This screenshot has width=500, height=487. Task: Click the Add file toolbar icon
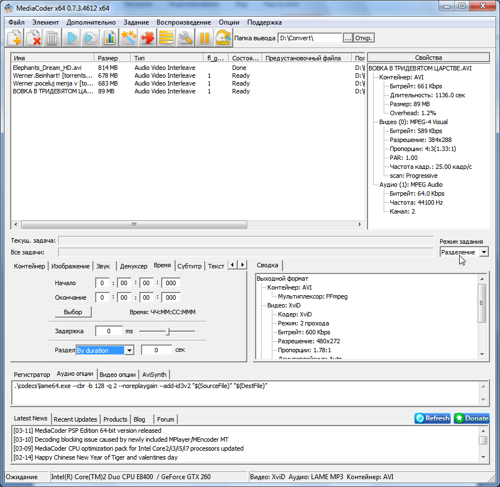[x=15, y=38]
